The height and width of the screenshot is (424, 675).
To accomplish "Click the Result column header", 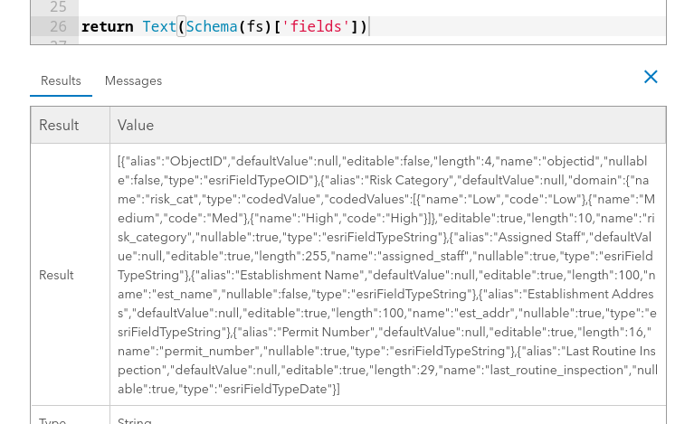I will pos(59,125).
